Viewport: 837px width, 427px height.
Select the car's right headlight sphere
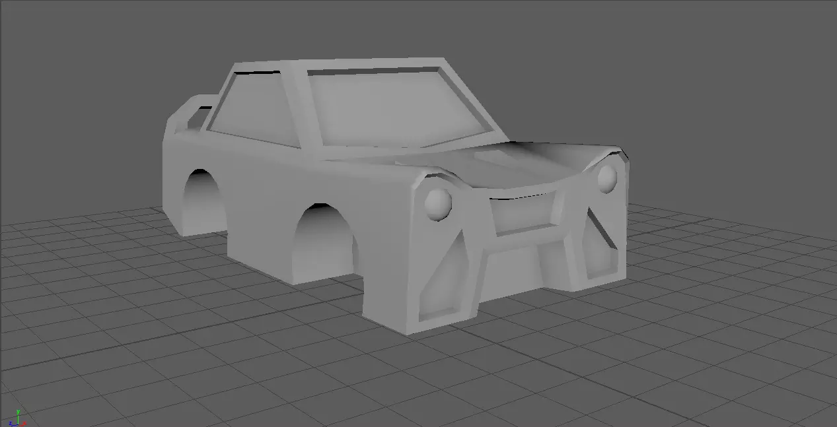coord(606,178)
